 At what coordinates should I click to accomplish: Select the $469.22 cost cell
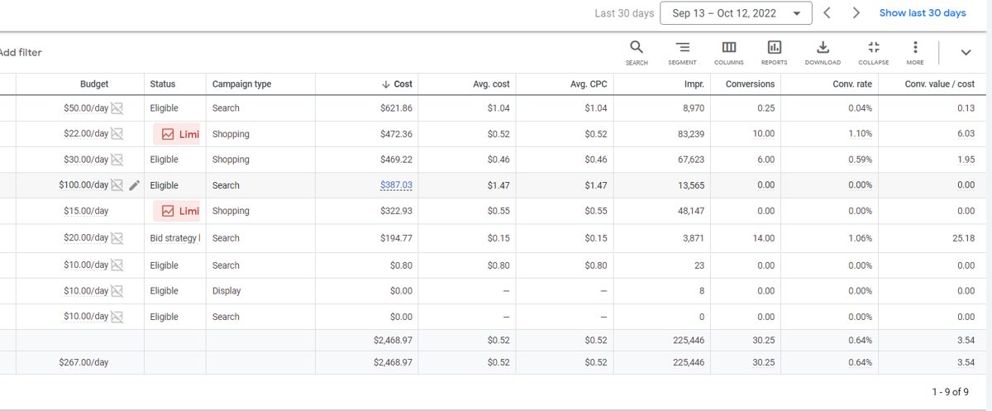point(396,160)
